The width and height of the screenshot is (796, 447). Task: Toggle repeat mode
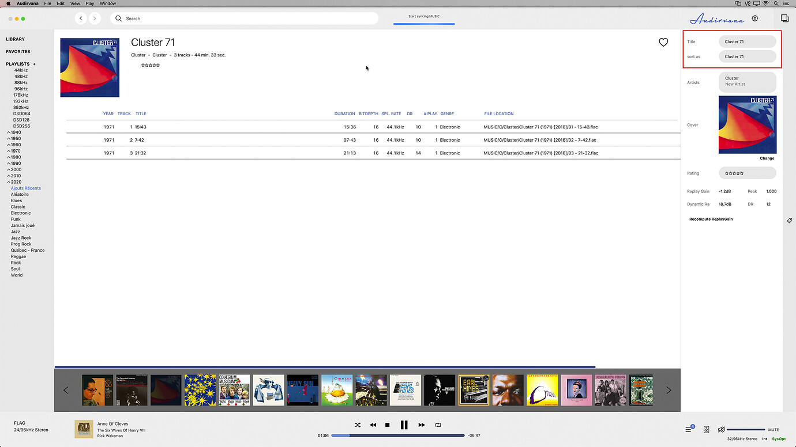[x=438, y=425]
